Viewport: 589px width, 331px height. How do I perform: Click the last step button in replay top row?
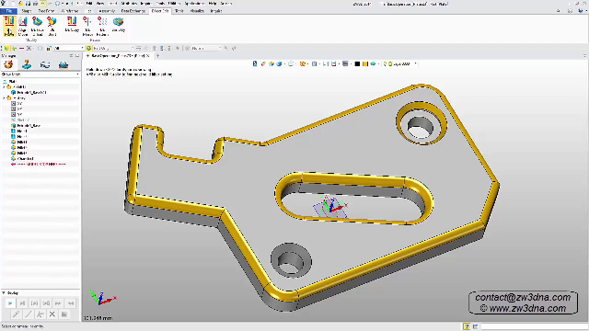[70, 302]
